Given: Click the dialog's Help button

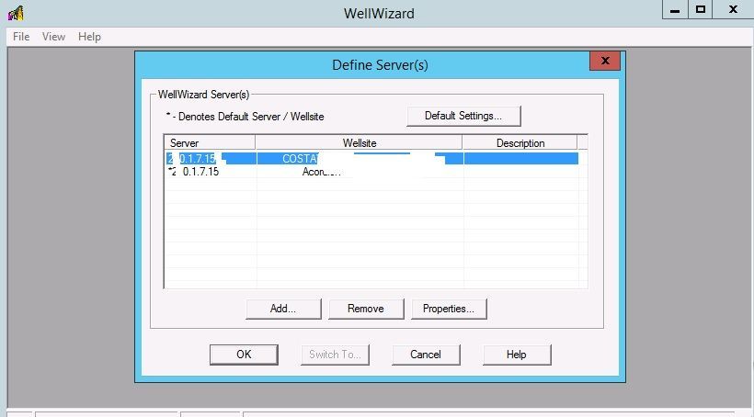Looking at the screenshot, I should pyautogui.click(x=517, y=355).
